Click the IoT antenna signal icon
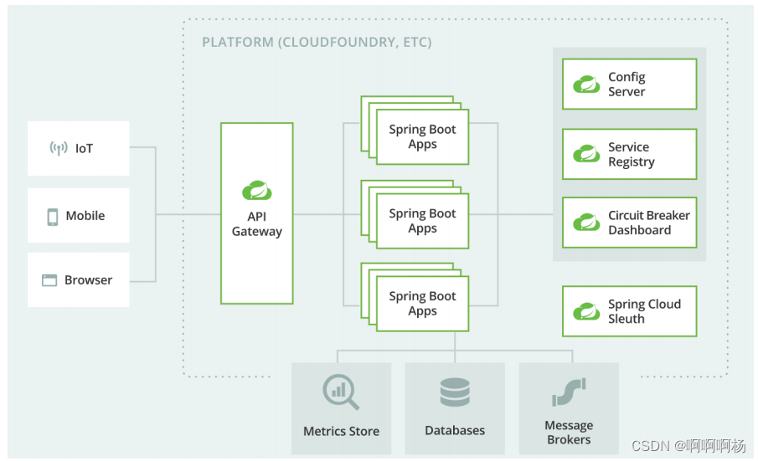Image resolution: width=758 pixels, height=461 pixels. pyautogui.click(x=59, y=148)
